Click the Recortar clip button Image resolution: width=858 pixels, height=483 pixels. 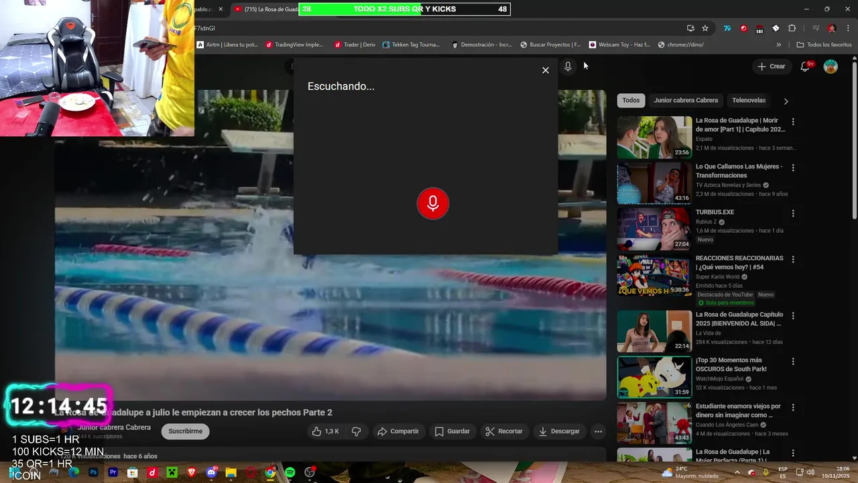(x=504, y=431)
